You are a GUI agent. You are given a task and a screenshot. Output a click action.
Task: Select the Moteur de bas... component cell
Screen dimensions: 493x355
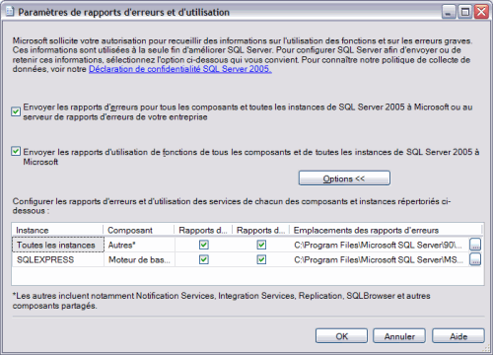click(x=139, y=259)
